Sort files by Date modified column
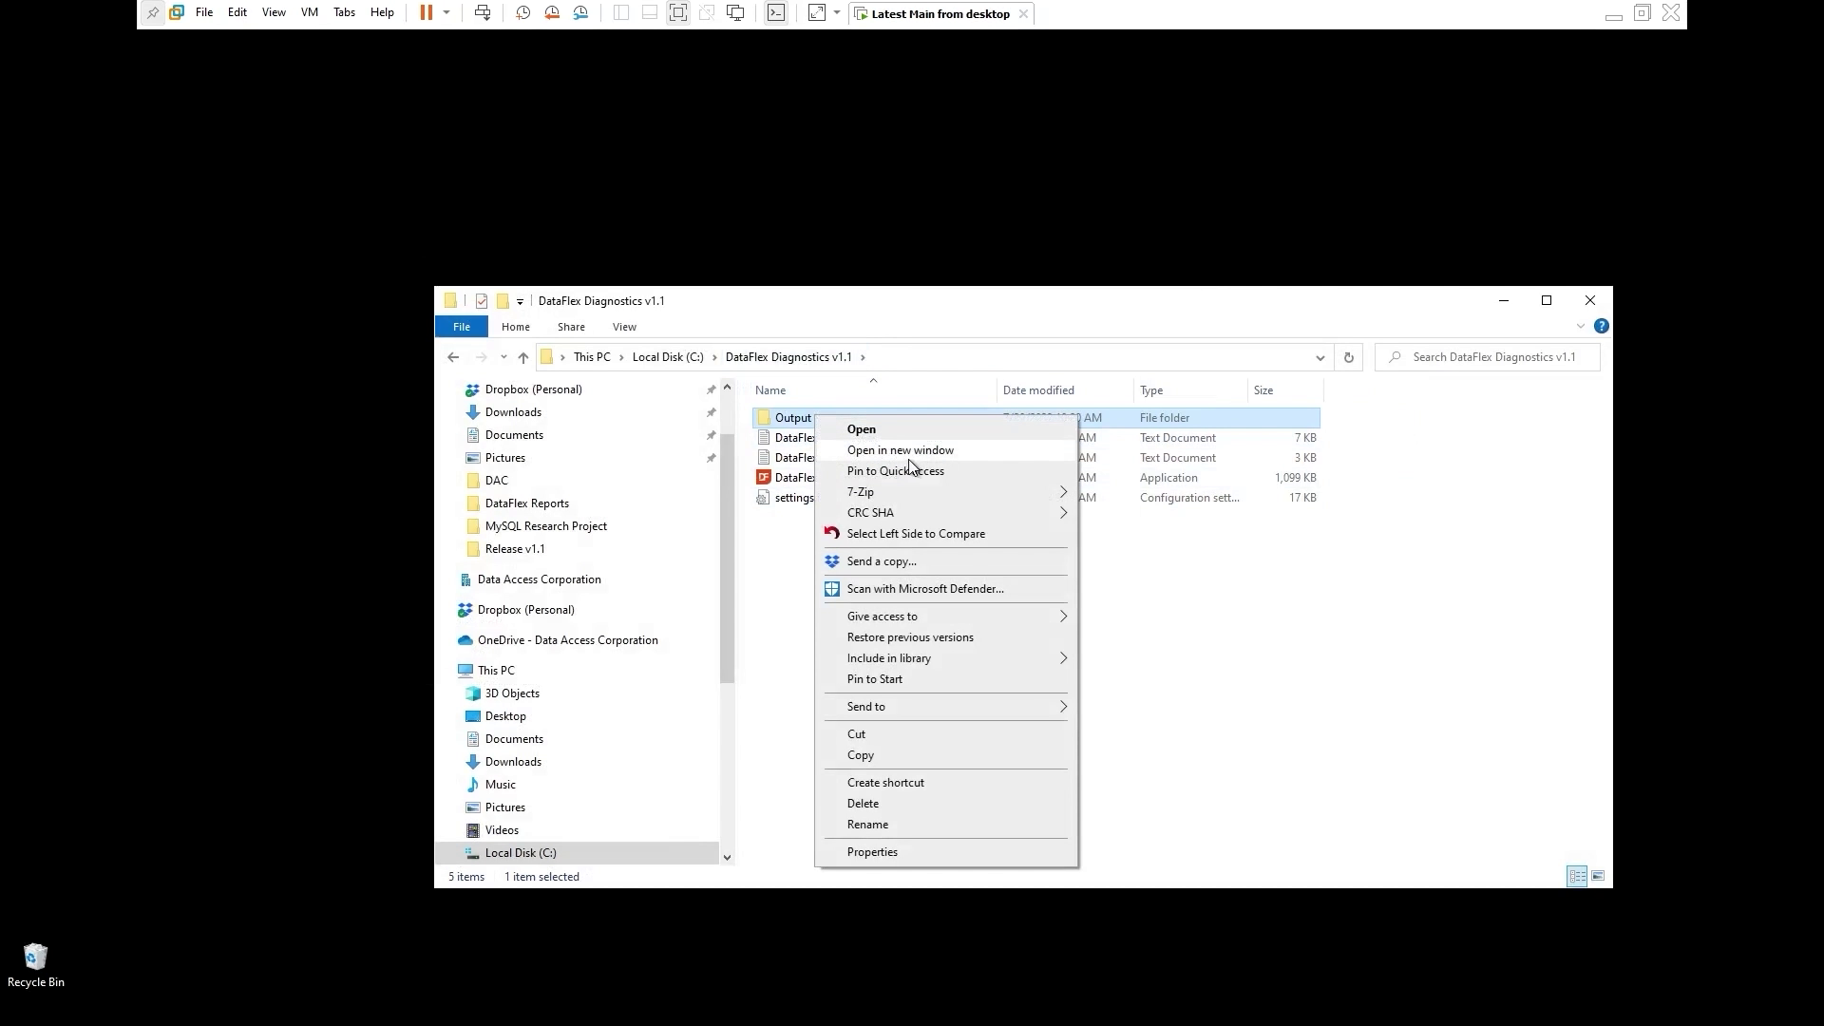This screenshot has width=1824, height=1026. pyautogui.click(x=1064, y=390)
